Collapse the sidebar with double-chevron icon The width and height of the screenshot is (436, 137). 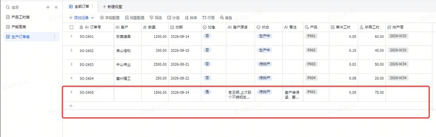pyautogui.click(x=56, y=7)
